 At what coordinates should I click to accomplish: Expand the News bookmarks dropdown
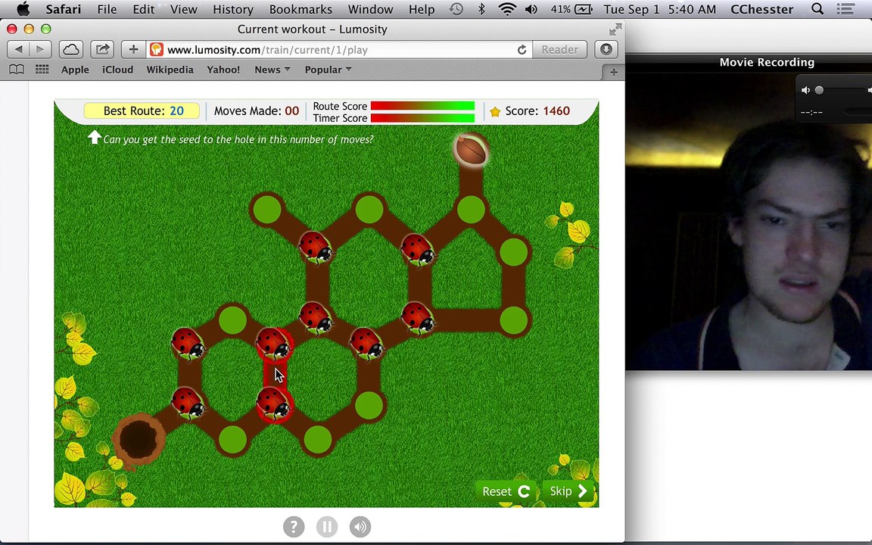(272, 70)
